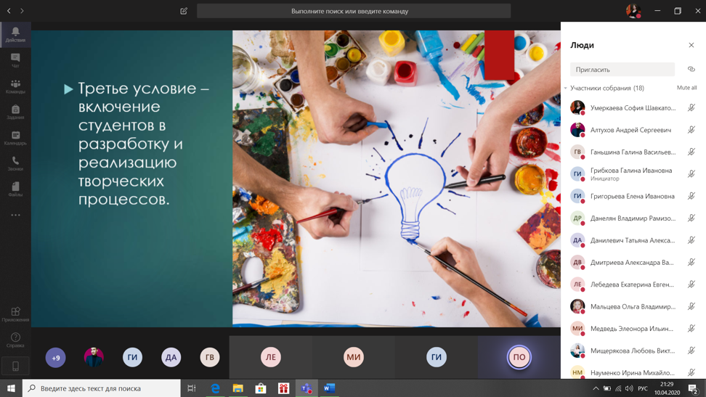706x397 pixels.
Task: Open the Действия activity tab
Action: pyautogui.click(x=15, y=34)
